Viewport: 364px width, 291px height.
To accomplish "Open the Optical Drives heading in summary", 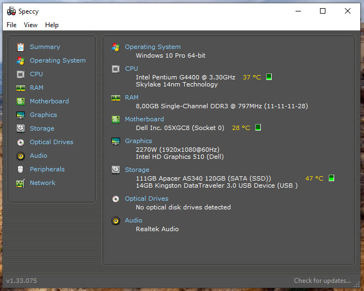I will tap(147, 199).
